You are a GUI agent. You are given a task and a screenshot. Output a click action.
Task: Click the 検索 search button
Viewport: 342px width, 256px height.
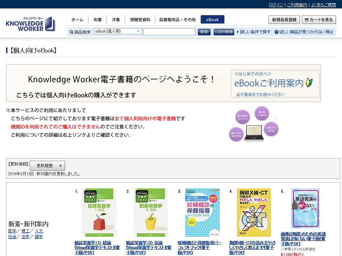point(204,32)
